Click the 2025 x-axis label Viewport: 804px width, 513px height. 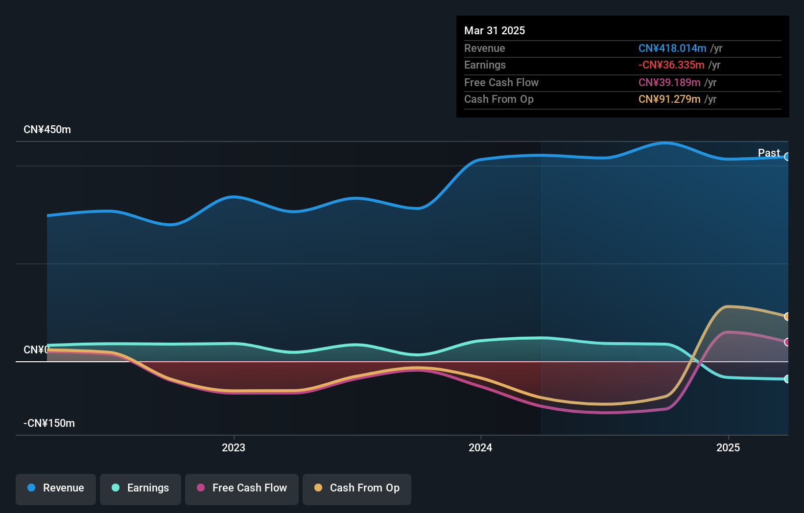point(728,447)
